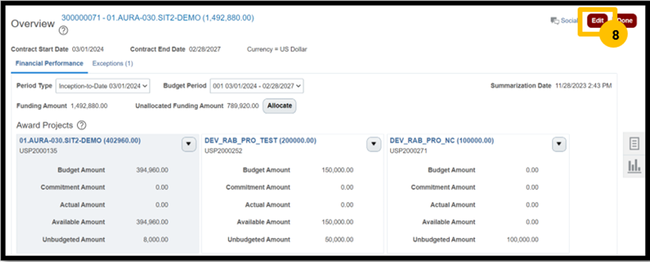The width and height of the screenshot is (650, 262).
Task: Open the document panel icon on right sidebar
Action: (x=634, y=144)
